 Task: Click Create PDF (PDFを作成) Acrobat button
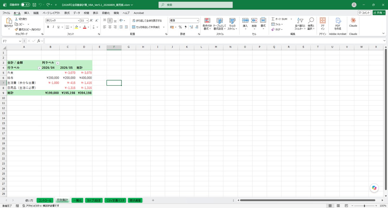pos(338,24)
